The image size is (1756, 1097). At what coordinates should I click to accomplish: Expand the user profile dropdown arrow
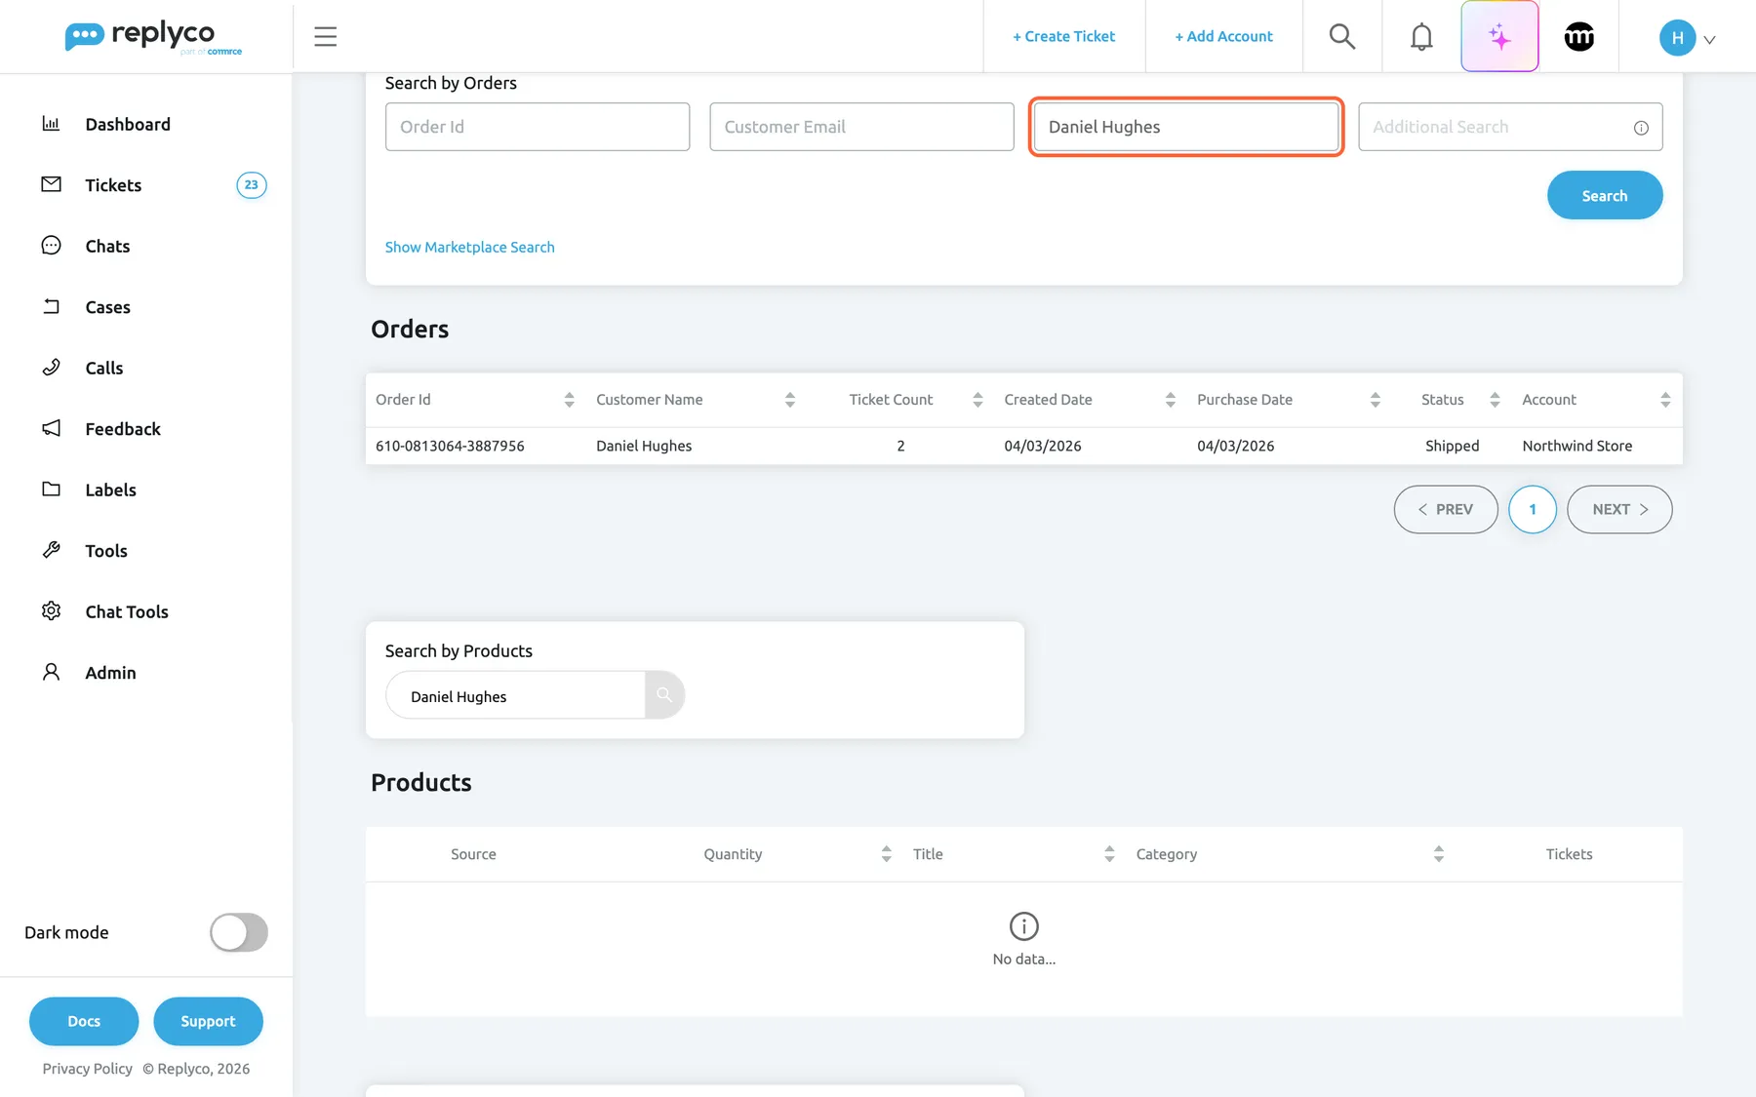[x=1709, y=40]
